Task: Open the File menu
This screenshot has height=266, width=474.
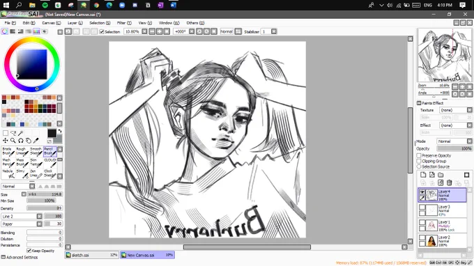Action: (x=10, y=23)
